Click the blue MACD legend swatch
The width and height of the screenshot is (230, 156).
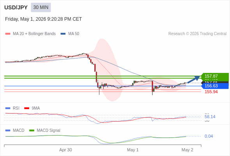click(8, 131)
